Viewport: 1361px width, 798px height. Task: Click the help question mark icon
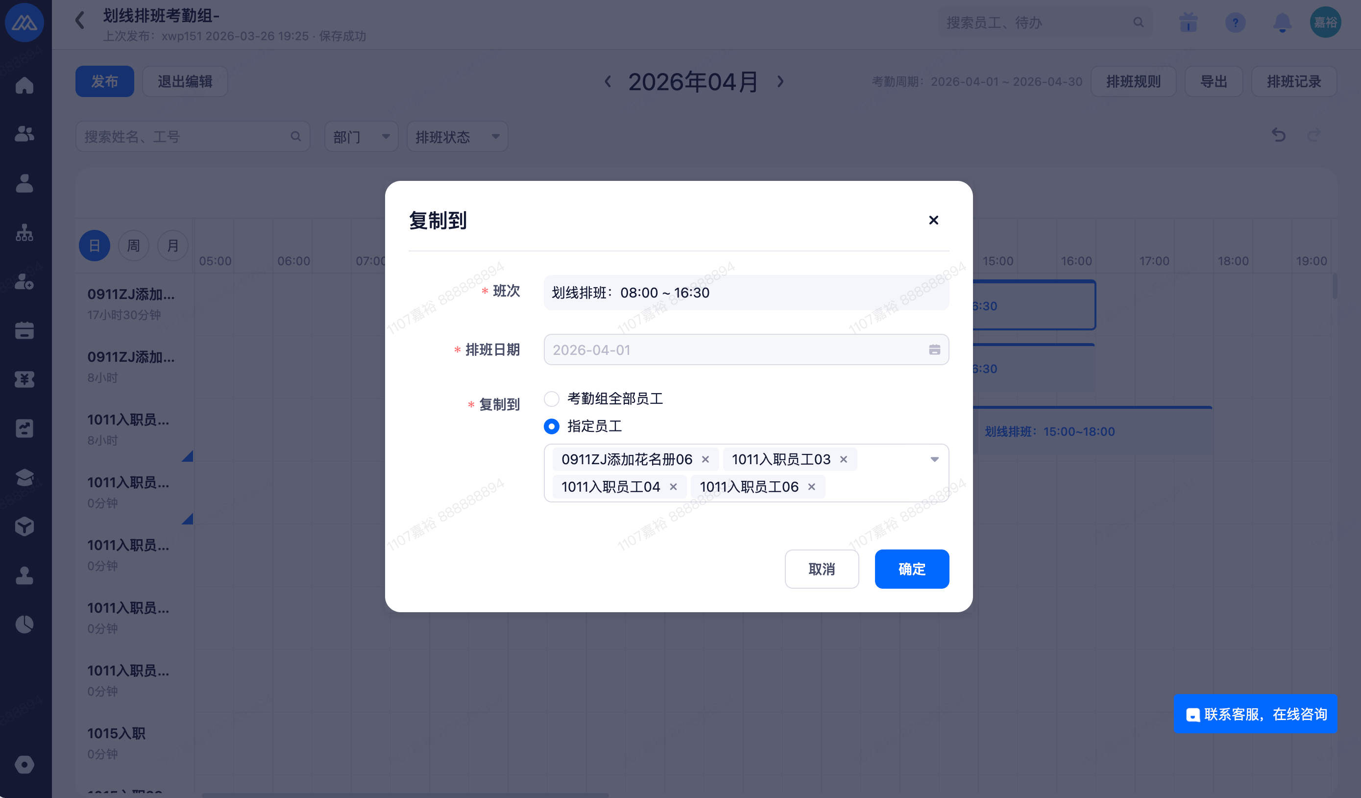pos(1235,23)
